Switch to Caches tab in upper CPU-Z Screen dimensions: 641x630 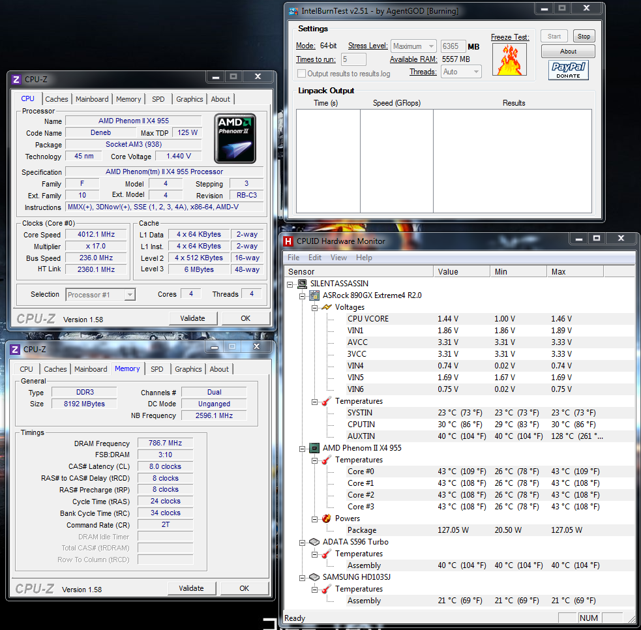pos(57,99)
